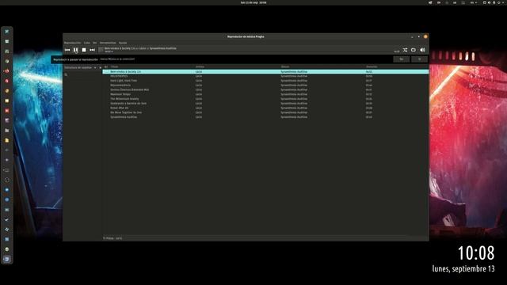The image size is (507, 285).
Task: Close the Pragha window with the orange button
Action: 425,37
